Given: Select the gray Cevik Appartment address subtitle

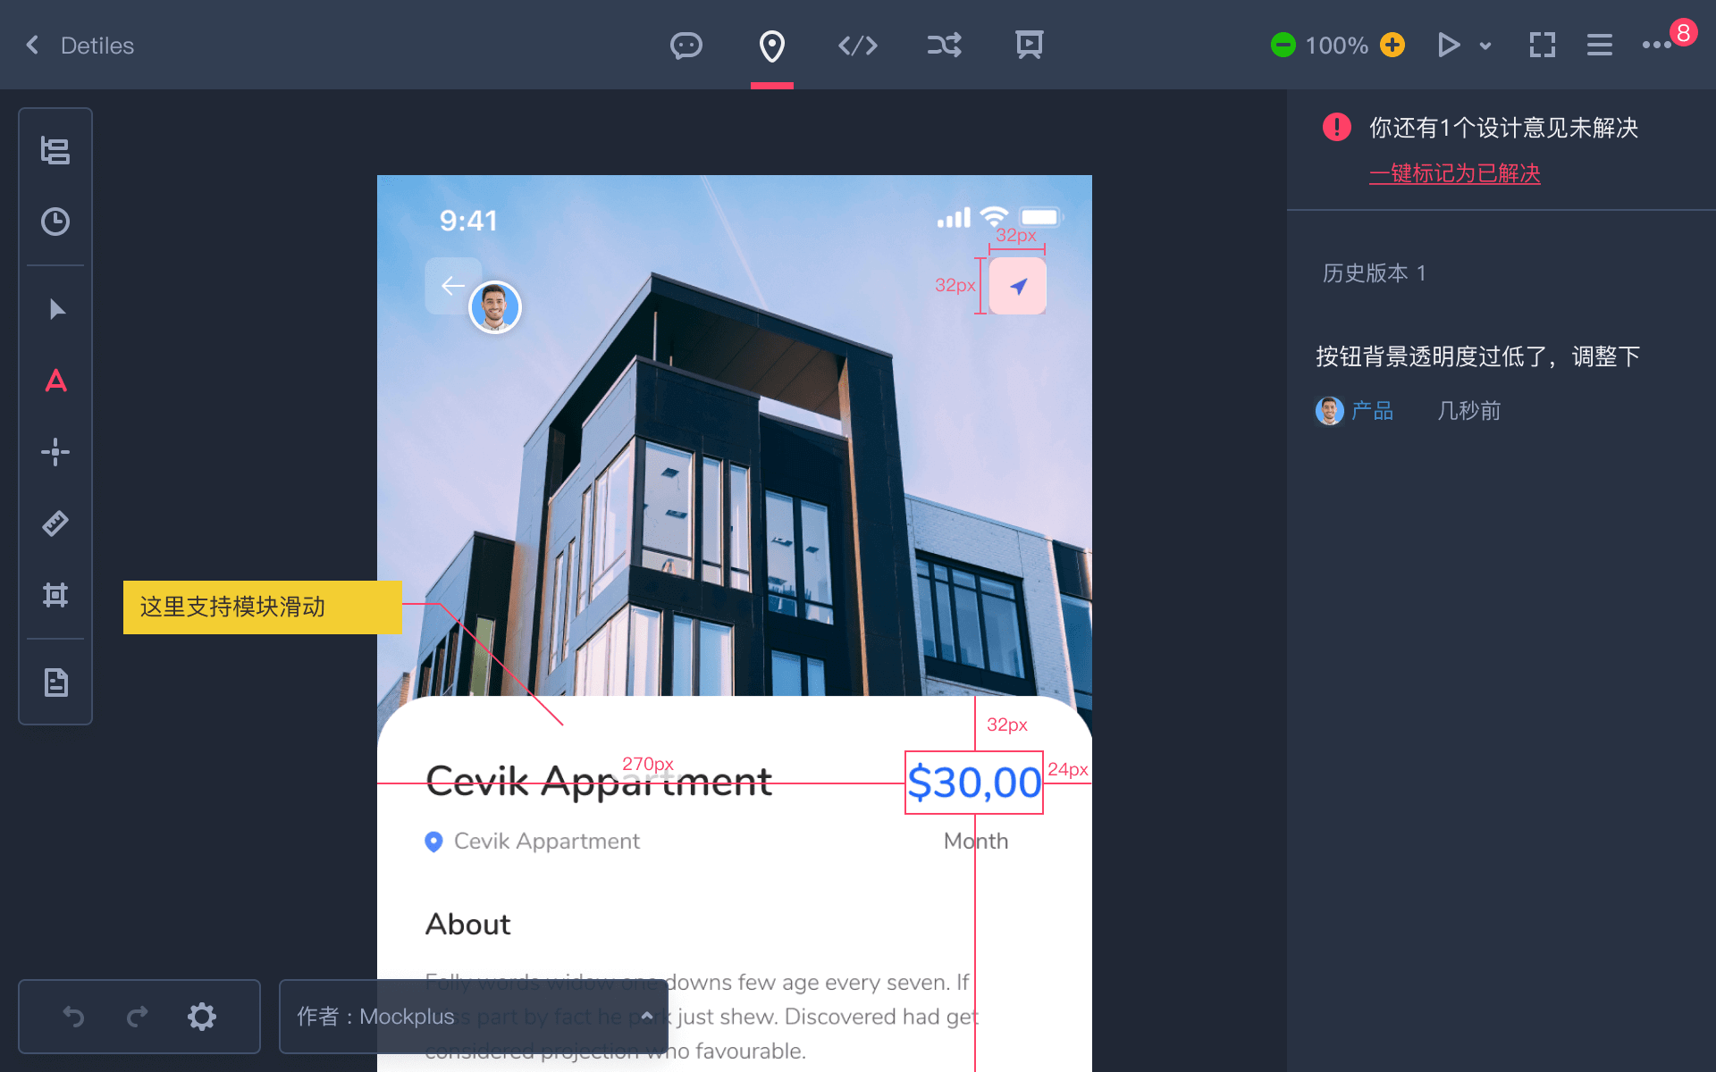Looking at the screenshot, I should (547, 842).
